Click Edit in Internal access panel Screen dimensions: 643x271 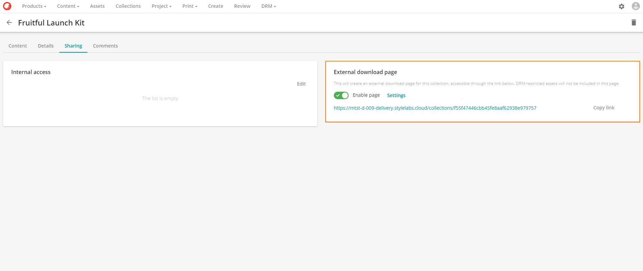click(301, 84)
